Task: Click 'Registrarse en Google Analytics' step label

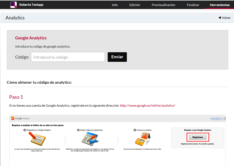Action: (39, 130)
